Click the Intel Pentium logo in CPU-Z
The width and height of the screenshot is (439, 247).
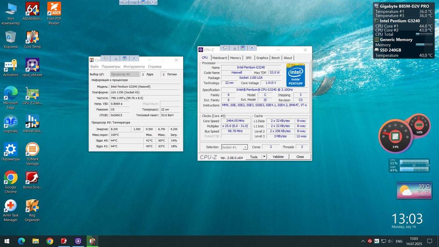pos(295,75)
